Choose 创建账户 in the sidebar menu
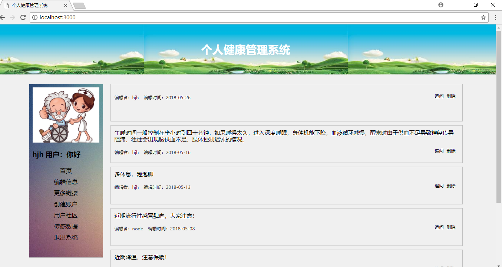The height and width of the screenshot is (267, 502). [66, 204]
